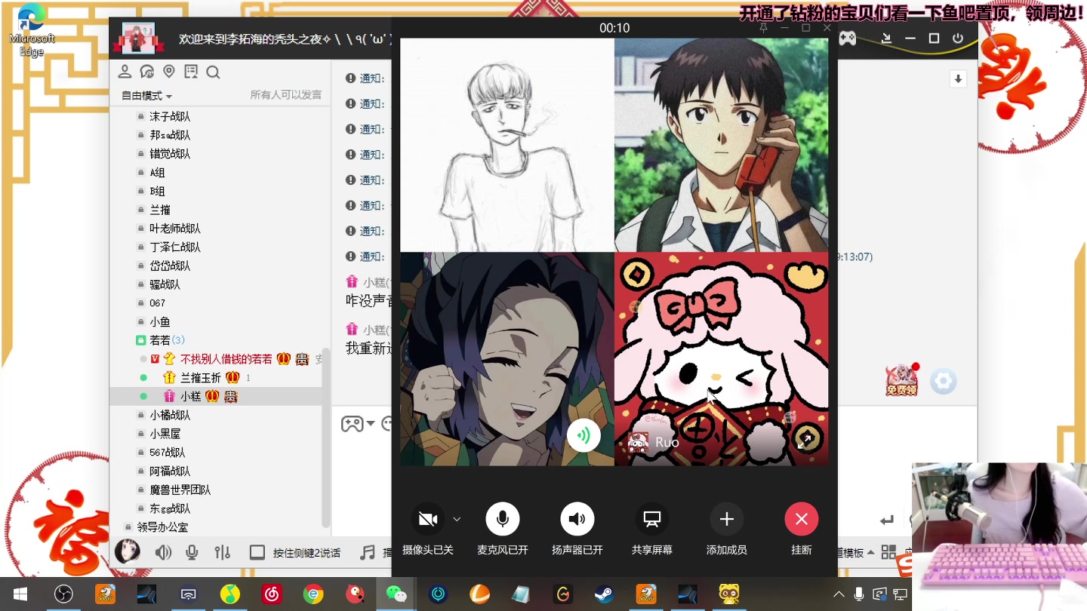
Task: Tick the 按住侧键2说话 checkbox
Action: point(257,553)
